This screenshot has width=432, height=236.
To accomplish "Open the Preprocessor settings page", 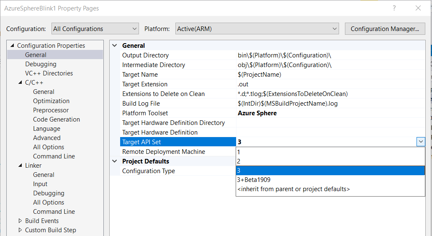I will [x=51, y=110].
